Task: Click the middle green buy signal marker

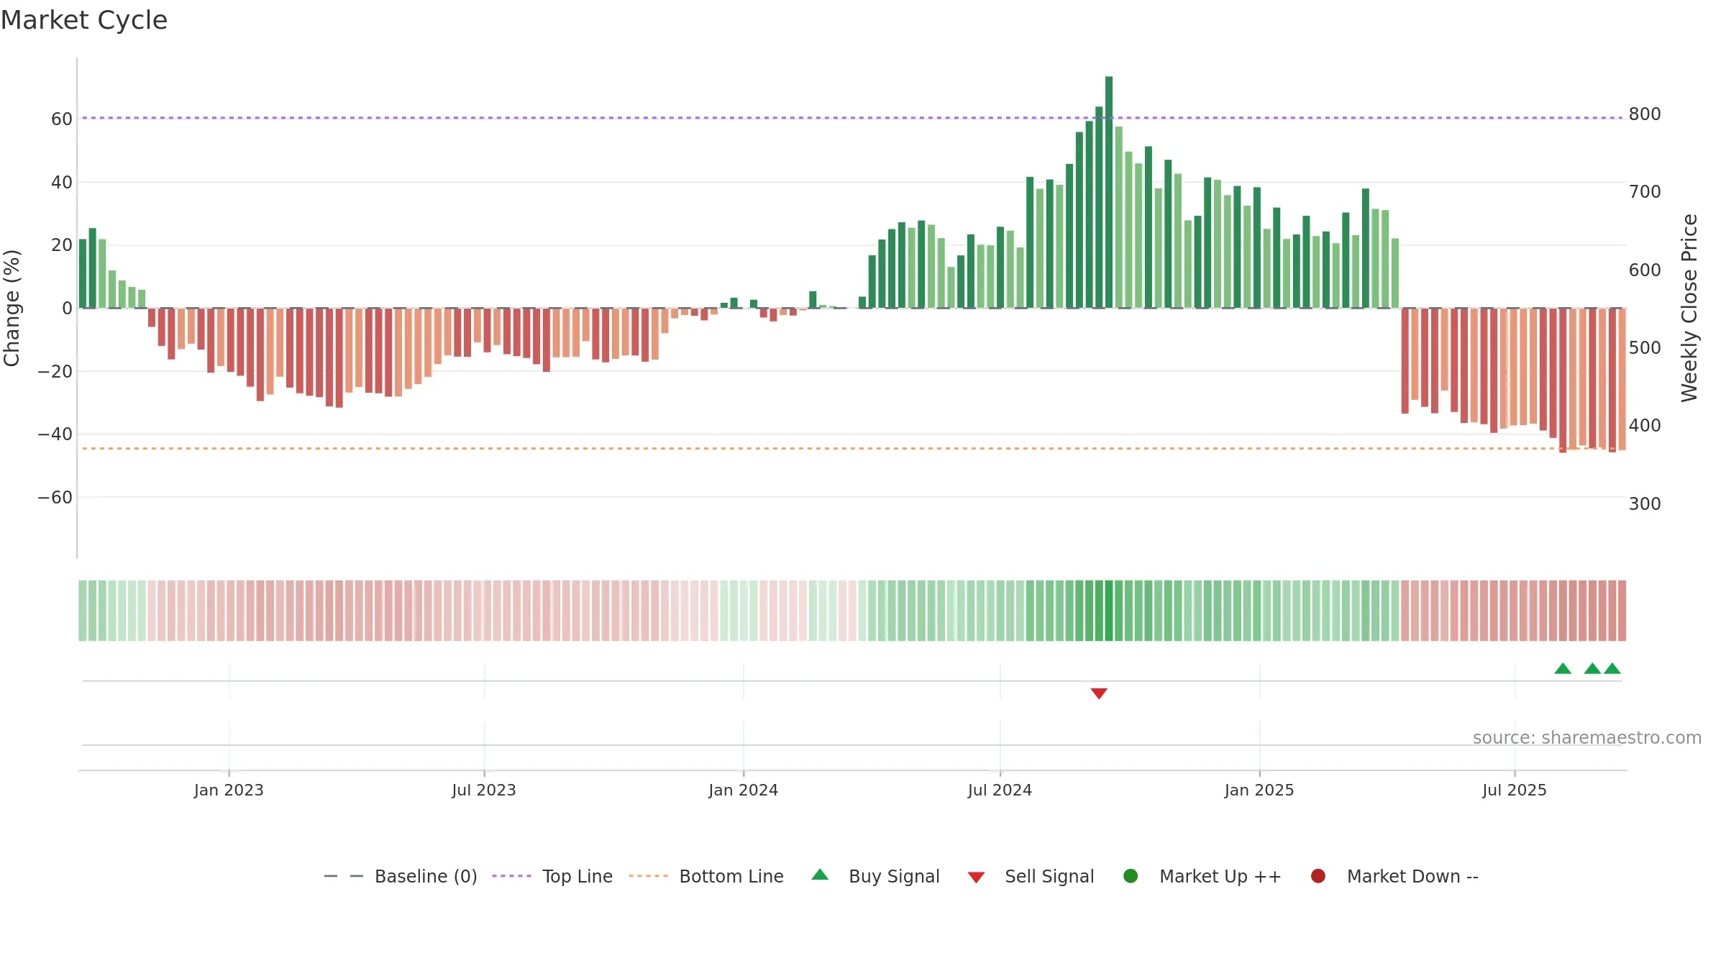Action: click(1592, 668)
